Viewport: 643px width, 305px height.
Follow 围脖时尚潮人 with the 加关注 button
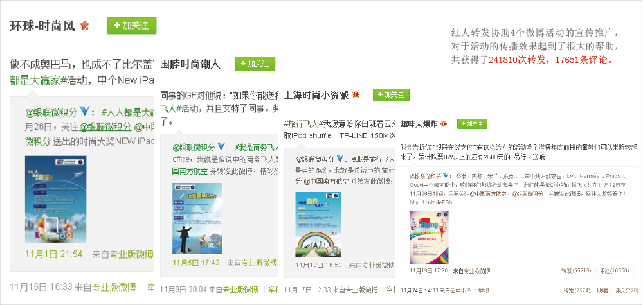tap(255, 64)
